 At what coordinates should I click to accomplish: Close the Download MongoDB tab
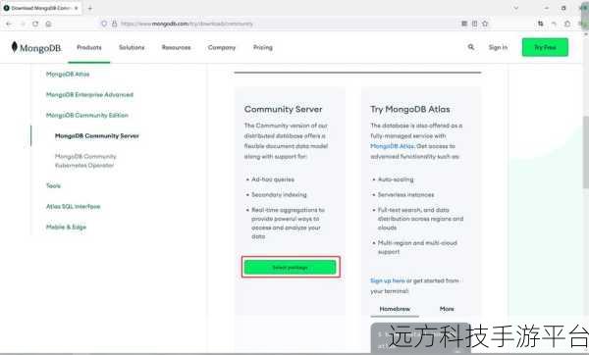76,8
